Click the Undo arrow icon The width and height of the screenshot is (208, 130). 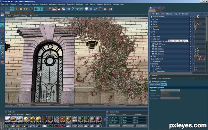click(x=3, y=9)
